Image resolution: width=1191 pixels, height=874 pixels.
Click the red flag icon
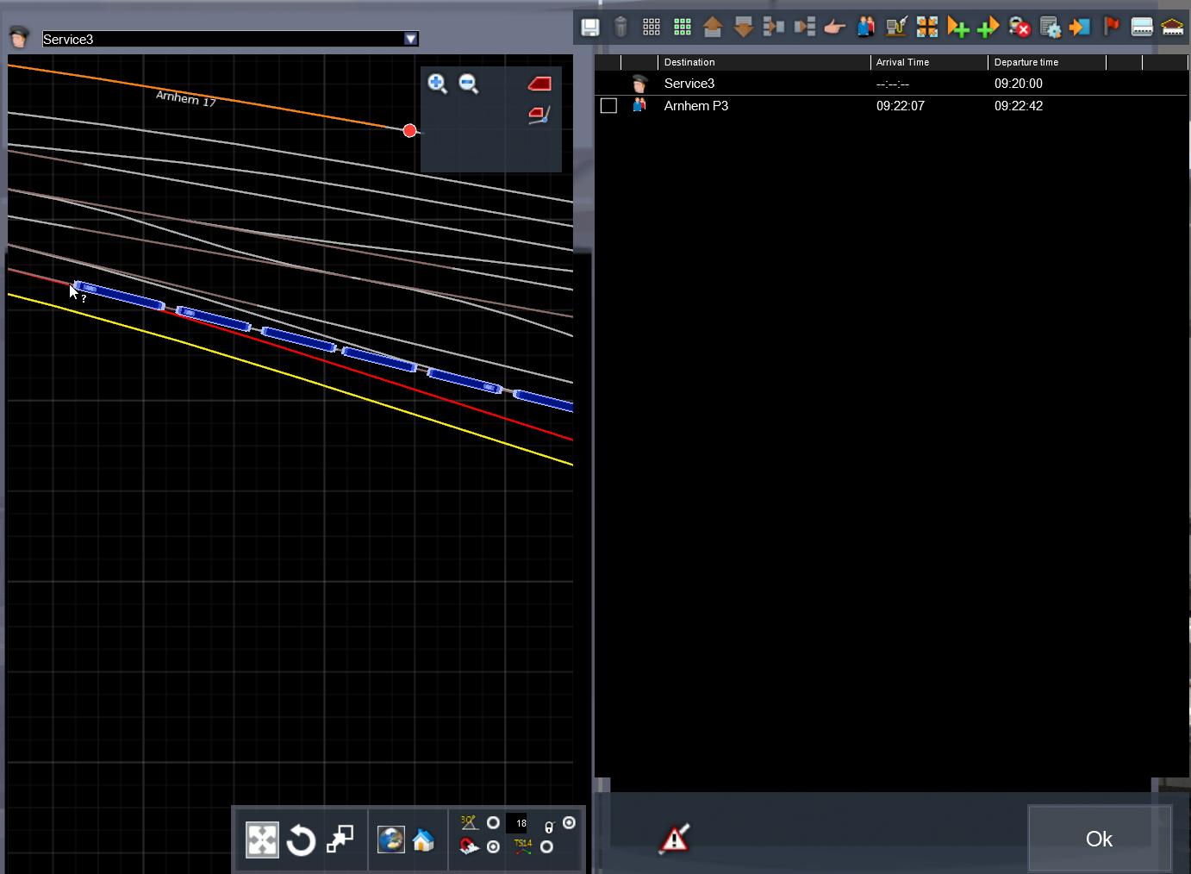tap(1112, 27)
